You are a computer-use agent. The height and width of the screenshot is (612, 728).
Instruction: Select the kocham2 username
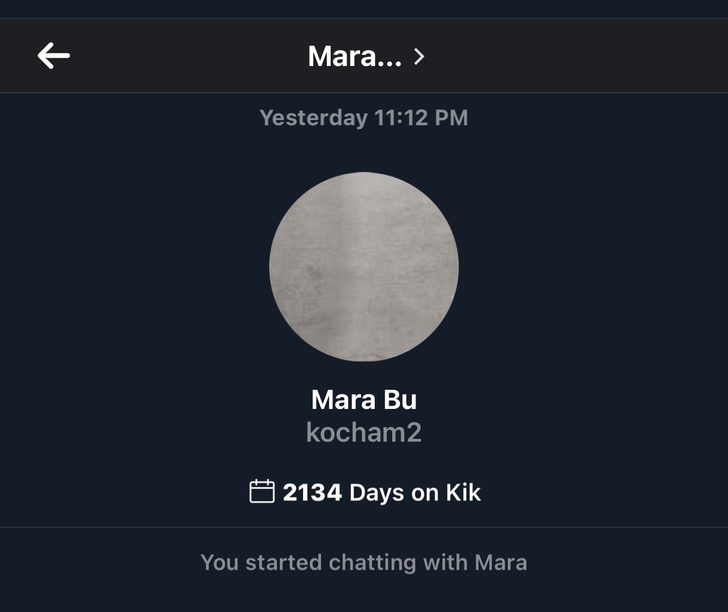point(364,433)
